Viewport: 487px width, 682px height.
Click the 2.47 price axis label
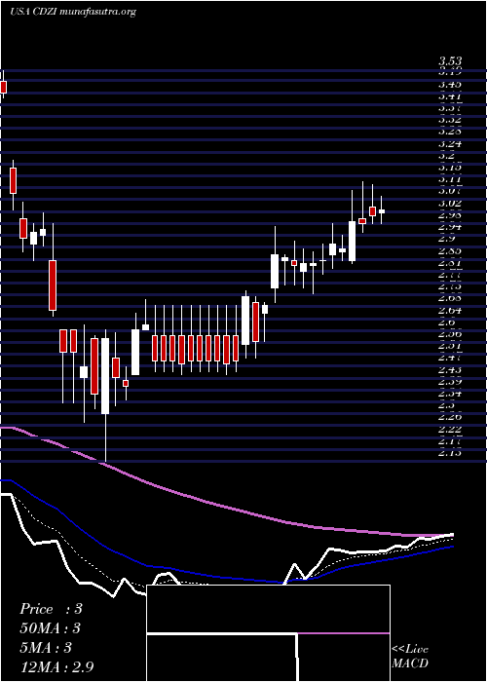click(450, 358)
